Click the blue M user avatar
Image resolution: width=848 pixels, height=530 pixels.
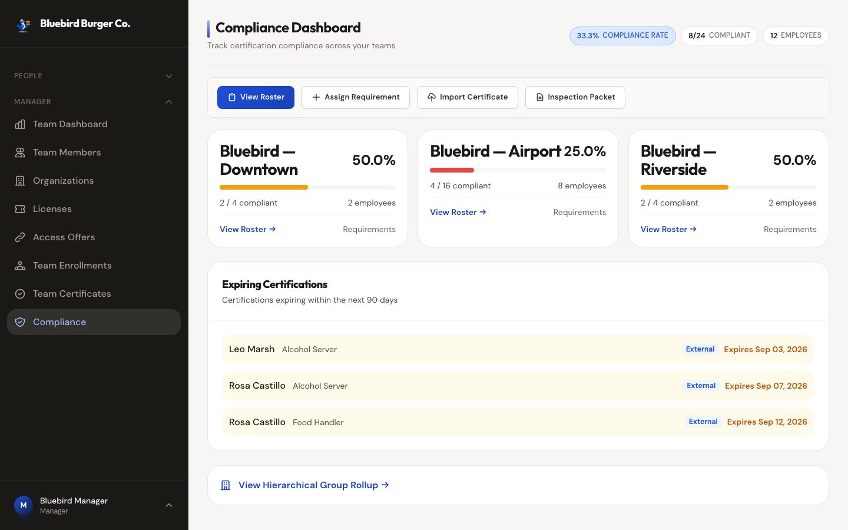[24, 505]
